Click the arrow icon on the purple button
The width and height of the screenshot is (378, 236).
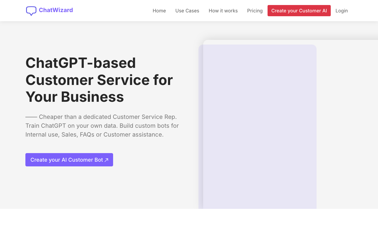[107, 160]
